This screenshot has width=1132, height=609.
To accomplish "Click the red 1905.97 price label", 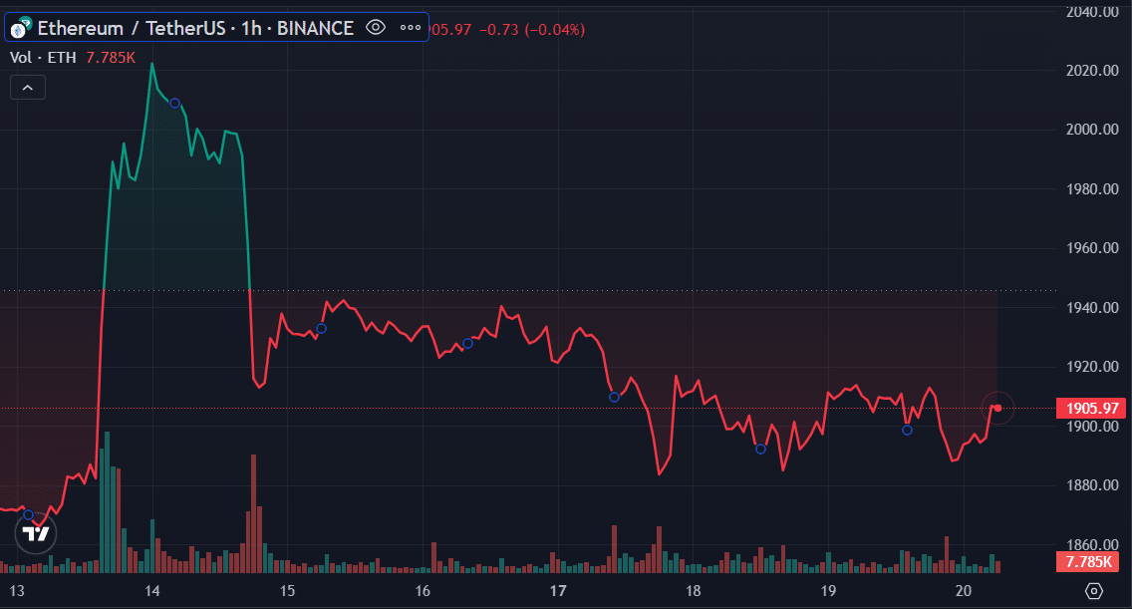I will [1091, 409].
